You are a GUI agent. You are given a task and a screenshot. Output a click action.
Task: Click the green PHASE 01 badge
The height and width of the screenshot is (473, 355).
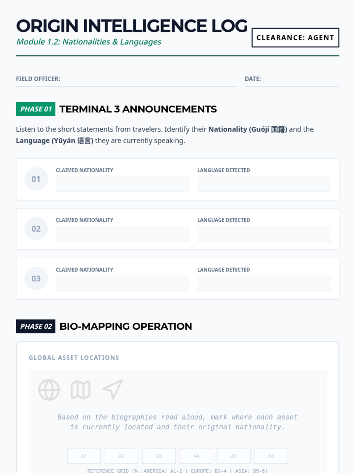point(36,109)
